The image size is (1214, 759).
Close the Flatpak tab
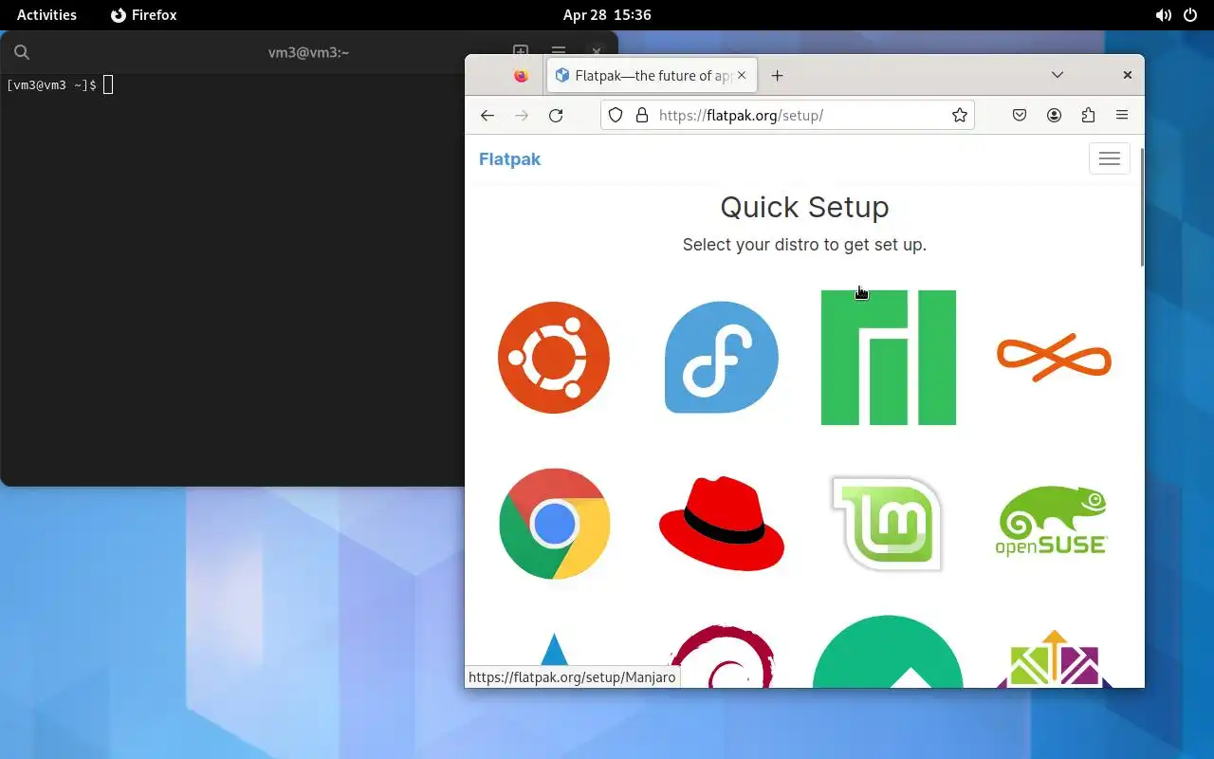(x=742, y=75)
